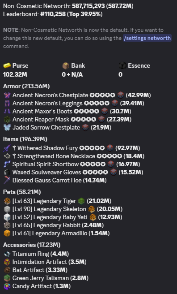Click the Ancient Maxor's Boots icon
Image resolution: width=177 pixels, height=294 pixels.
[7, 112]
